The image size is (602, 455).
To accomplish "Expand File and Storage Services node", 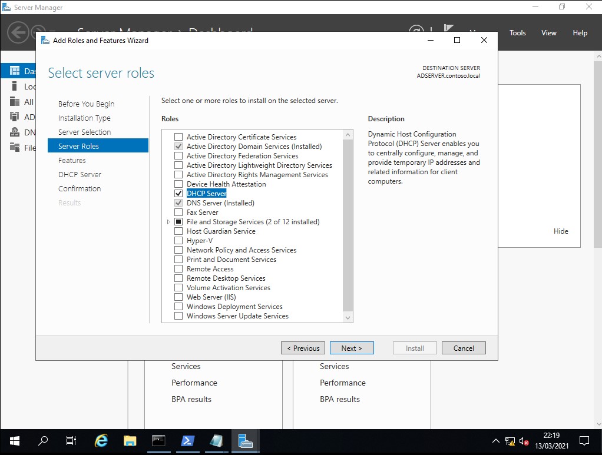I will click(168, 222).
